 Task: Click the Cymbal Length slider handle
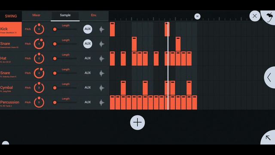tap(55, 88)
